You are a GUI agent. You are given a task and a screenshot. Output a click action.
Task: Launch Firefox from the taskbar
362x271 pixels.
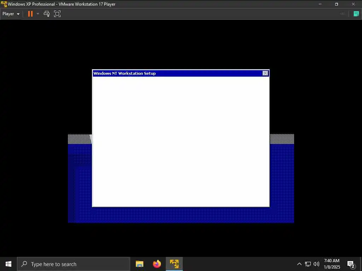(x=157, y=264)
